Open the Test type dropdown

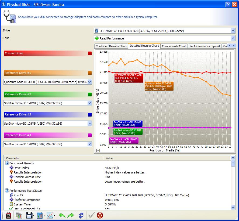tap(233, 38)
